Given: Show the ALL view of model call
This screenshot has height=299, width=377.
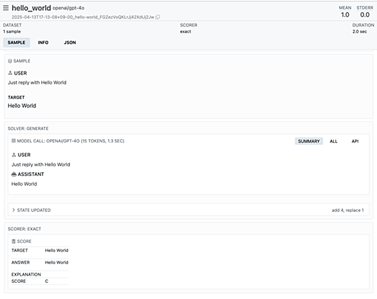Looking at the screenshot, I should pyautogui.click(x=333, y=141).
